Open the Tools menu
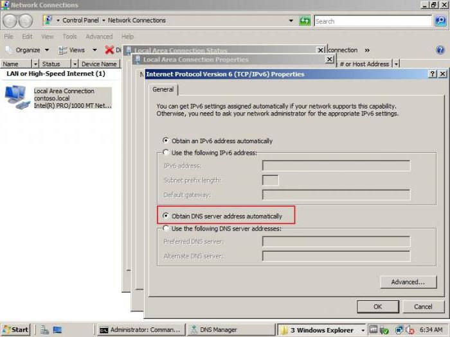The width and height of the screenshot is (450, 337). coord(69,37)
